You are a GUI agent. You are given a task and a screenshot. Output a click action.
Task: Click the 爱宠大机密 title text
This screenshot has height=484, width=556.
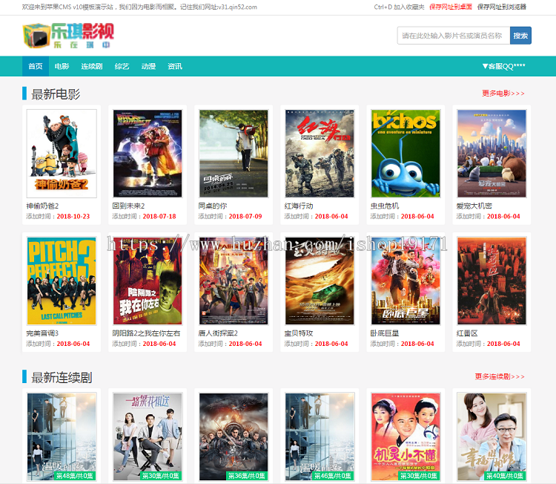(x=474, y=206)
